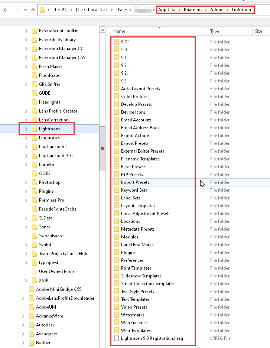This screenshot has width=270, height=348.
Task: Click the Watermarks folder icon
Action: point(117,315)
